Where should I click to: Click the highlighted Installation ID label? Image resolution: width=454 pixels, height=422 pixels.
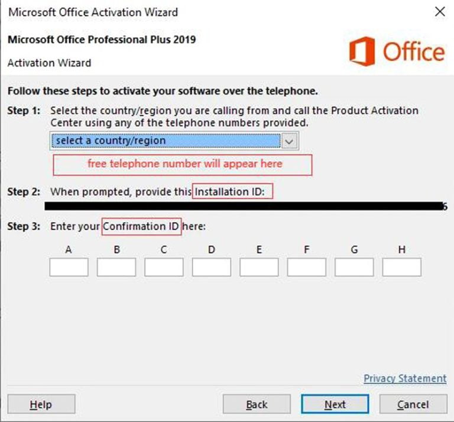[234, 192]
